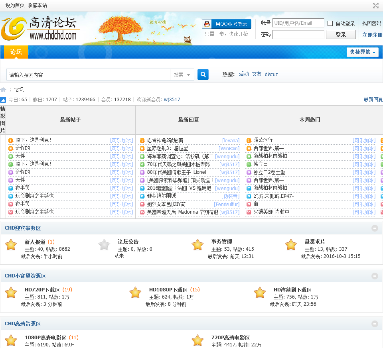Image resolution: width=383 pixels, height=348 pixels.
Task: Click the home icon in breadcrumb
Action: click(x=4, y=90)
